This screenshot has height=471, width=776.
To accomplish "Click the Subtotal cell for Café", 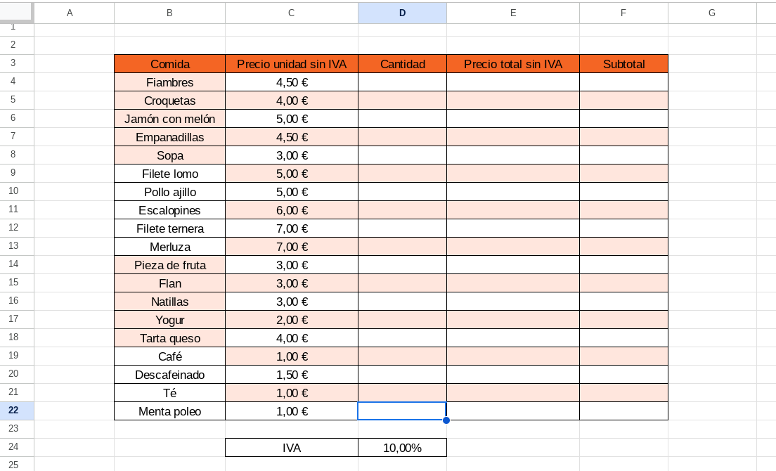I will point(623,356).
